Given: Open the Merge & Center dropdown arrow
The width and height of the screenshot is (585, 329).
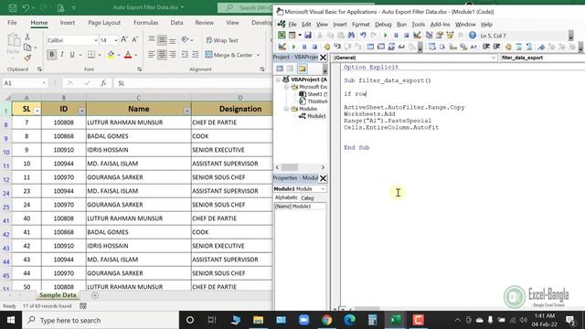Looking at the screenshot, I should [258, 55].
